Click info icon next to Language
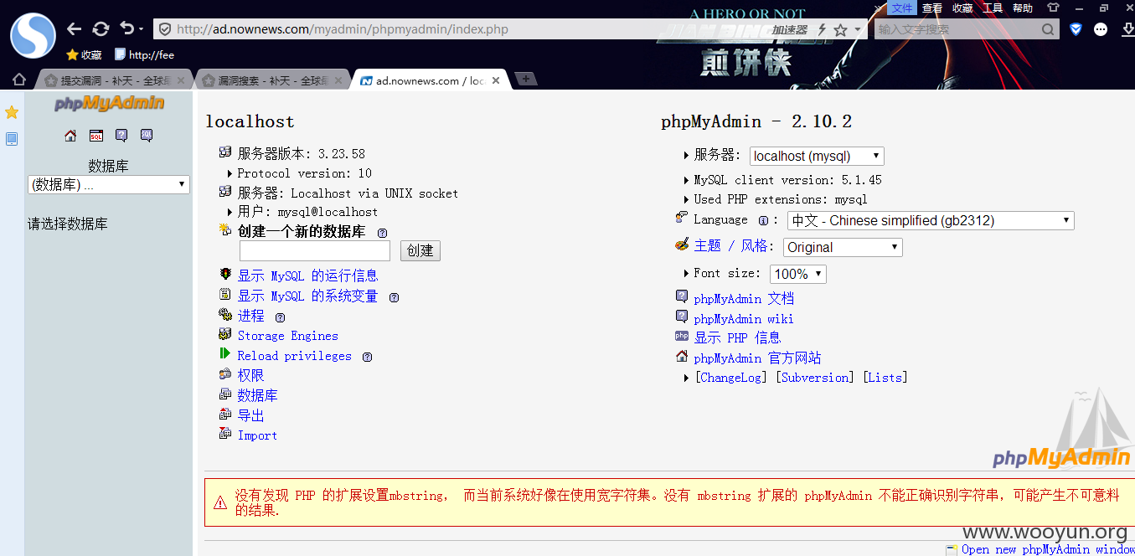The image size is (1135, 556). [763, 221]
